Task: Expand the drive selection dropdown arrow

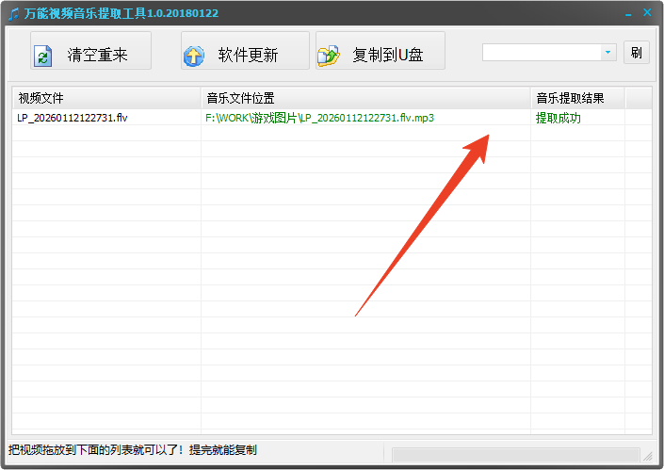Action: tap(608, 53)
